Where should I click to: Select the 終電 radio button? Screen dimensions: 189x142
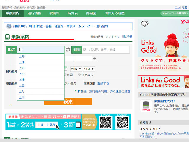pos(65,75)
